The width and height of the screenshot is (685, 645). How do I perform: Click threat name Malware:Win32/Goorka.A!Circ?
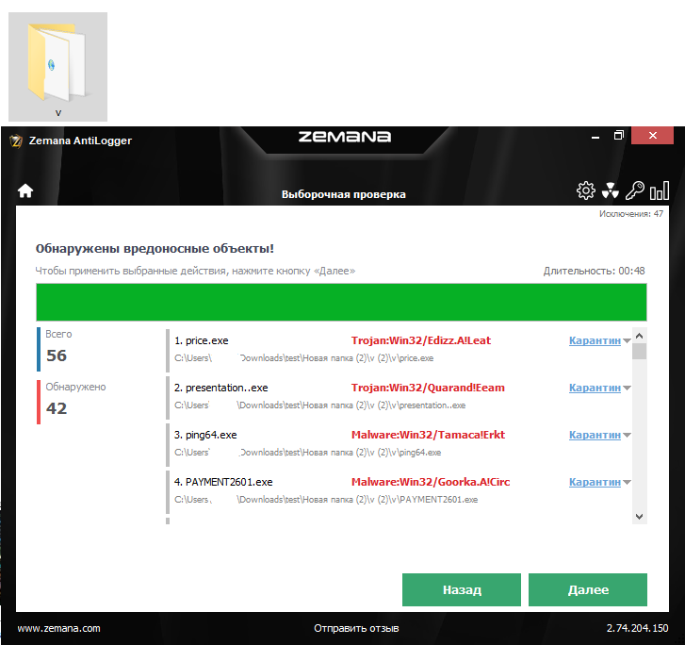(x=431, y=482)
